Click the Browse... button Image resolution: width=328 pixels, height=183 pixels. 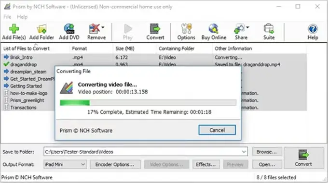(x=267, y=152)
